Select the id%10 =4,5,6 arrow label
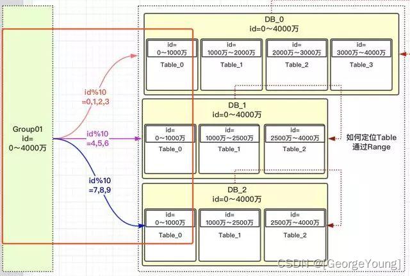The height and width of the screenshot is (276, 410). 97,138
